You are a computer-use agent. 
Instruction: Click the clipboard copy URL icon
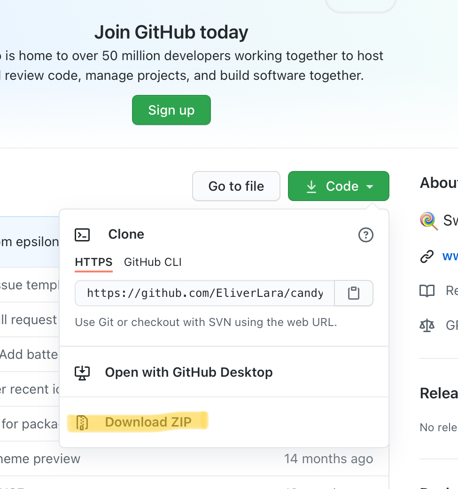353,294
